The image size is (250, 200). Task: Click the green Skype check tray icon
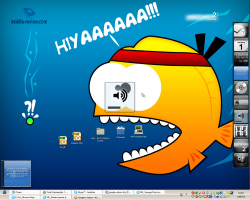[228, 193]
